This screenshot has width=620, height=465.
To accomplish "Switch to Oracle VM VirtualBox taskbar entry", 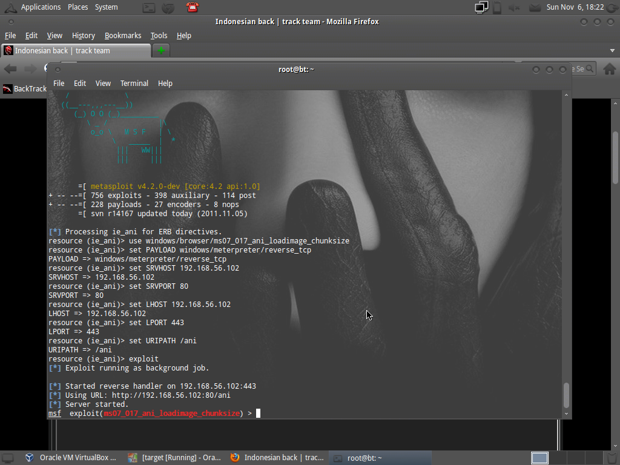I will click(x=70, y=458).
